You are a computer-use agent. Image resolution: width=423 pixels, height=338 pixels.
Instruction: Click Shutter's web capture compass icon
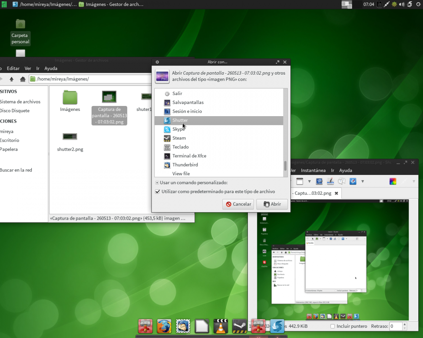[353, 181]
